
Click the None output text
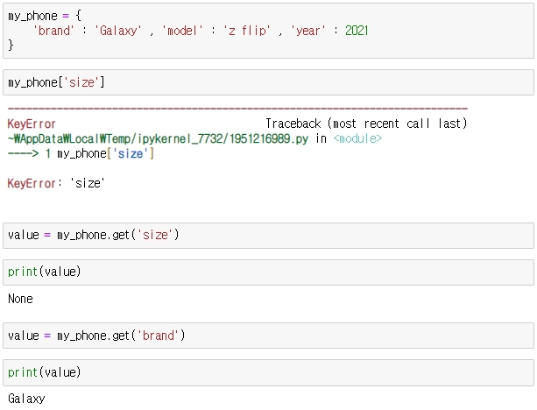pos(20,299)
